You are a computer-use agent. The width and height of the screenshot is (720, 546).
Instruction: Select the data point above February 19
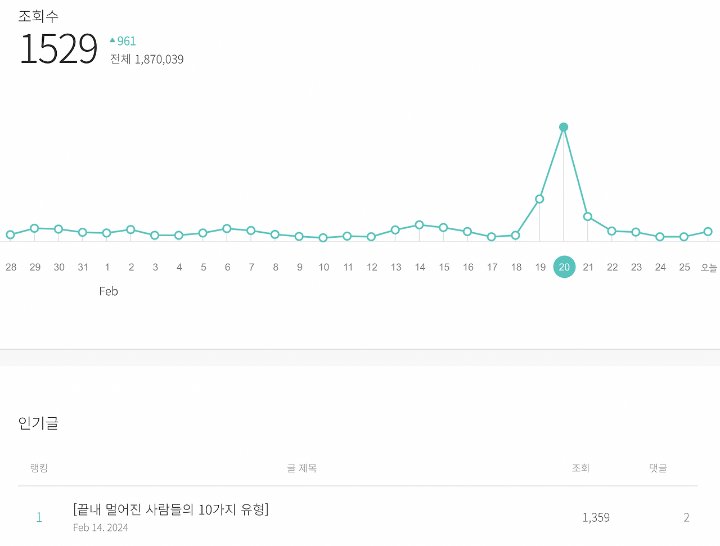click(540, 198)
